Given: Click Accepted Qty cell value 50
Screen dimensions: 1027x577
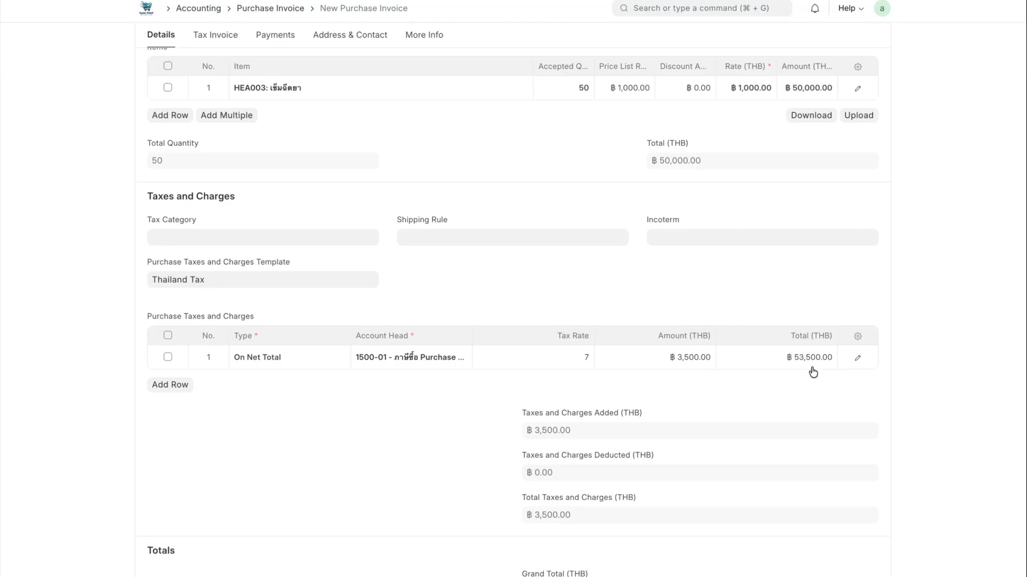Looking at the screenshot, I should 563,88.
